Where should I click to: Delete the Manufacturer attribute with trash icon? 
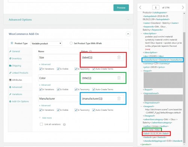(x=119, y=98)
